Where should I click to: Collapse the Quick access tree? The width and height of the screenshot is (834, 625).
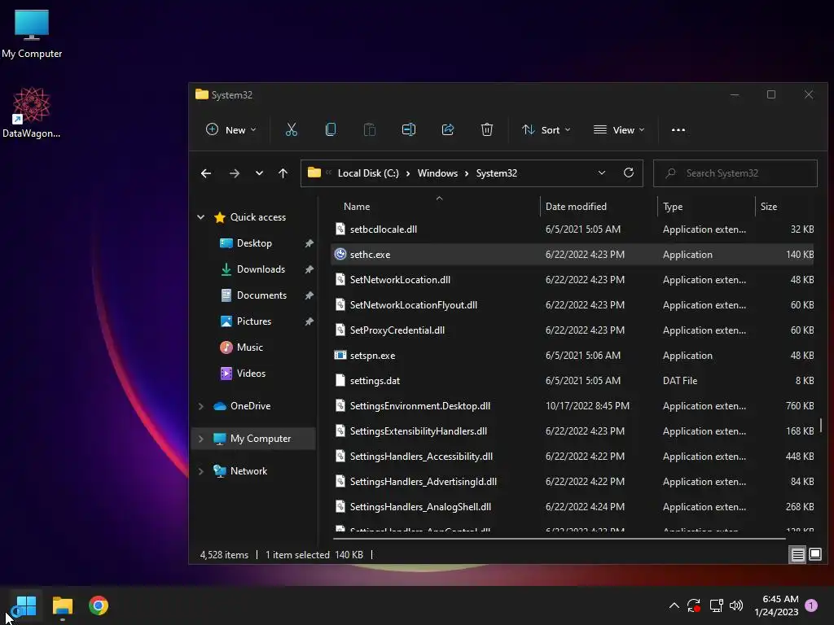[201, 216]
